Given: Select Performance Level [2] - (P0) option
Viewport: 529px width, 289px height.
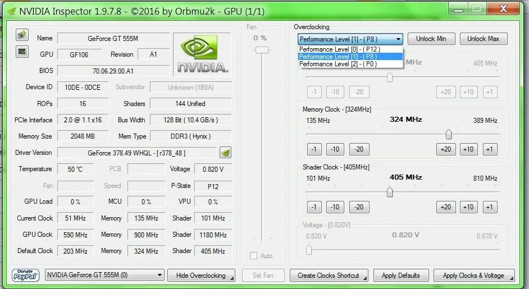Looking at the screenshot, I should (x=350, y=64).
